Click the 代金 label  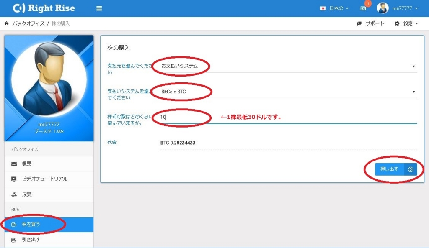[x=112, y=142]
